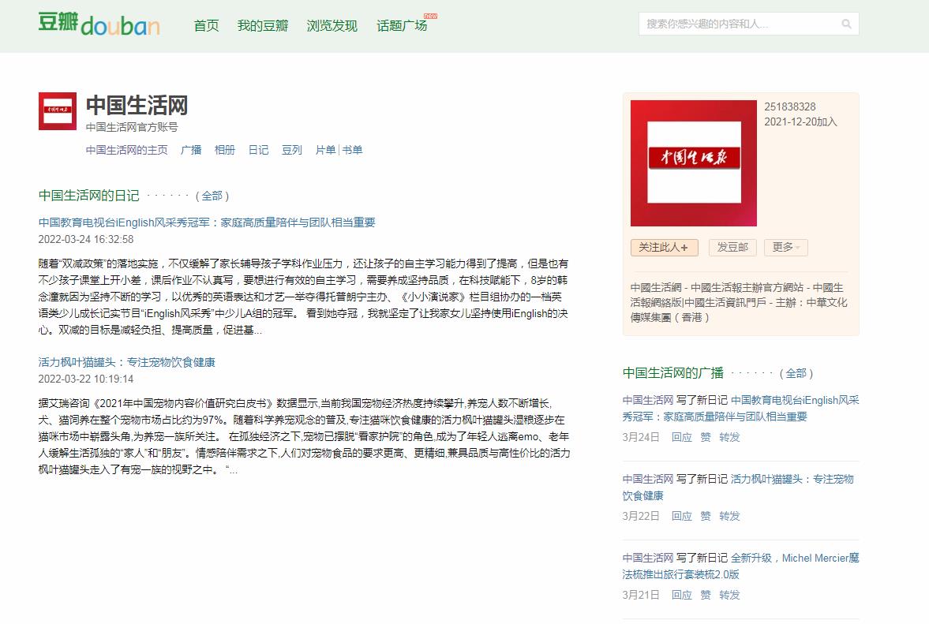Click the profile description 中國生活網 text

pos(739,302)
